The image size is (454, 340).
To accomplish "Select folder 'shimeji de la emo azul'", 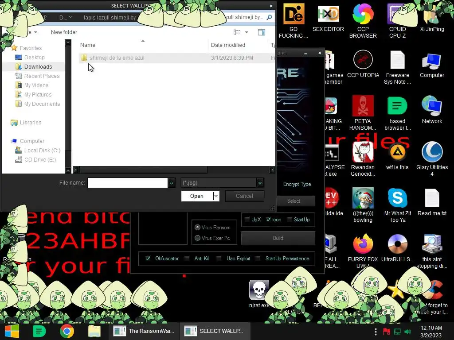I will pos(117,58).
